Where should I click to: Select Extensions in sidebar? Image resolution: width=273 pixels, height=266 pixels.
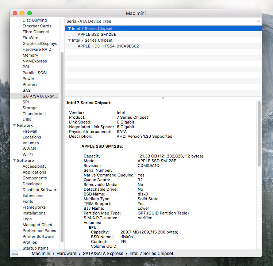33,195
